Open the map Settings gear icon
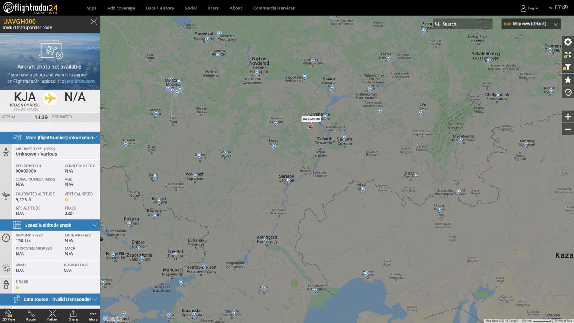This screenshot has width=574, height=323. click(568, 42)
